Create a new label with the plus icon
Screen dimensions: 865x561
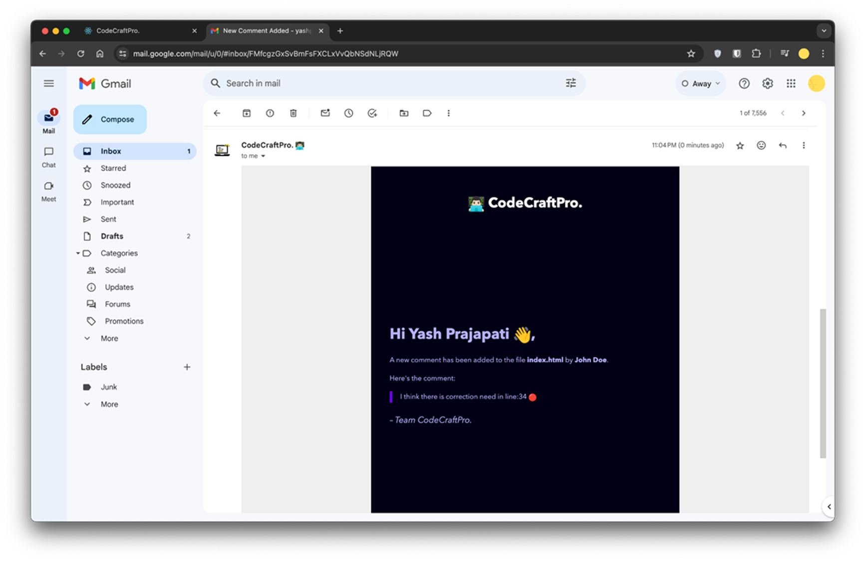[187, 367]
